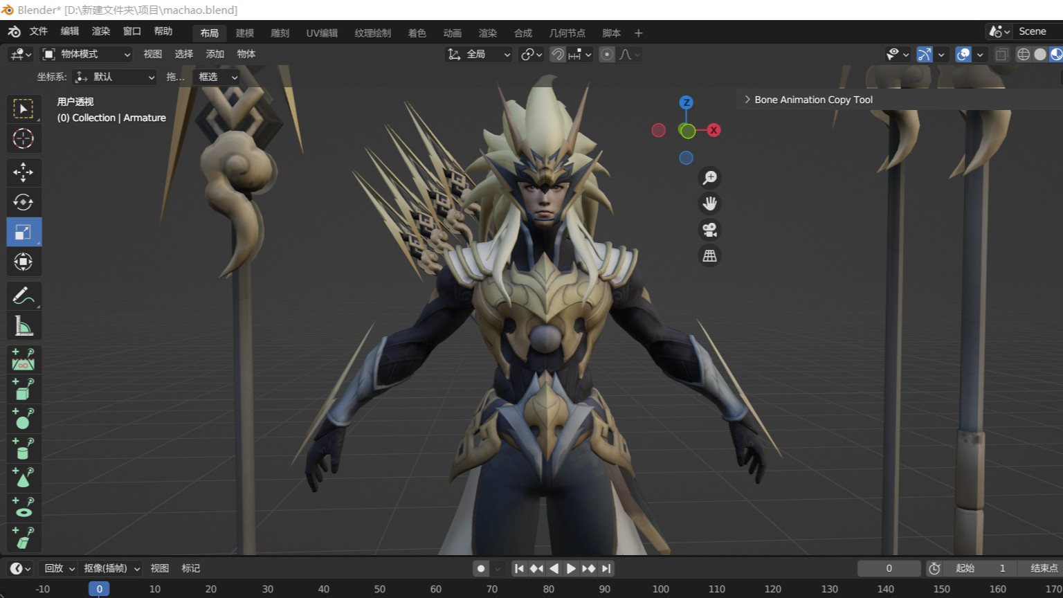The height and width of the screenshot is (598, 1063).
Task: Click the pan view hand icon
Action: coord(709,203)
